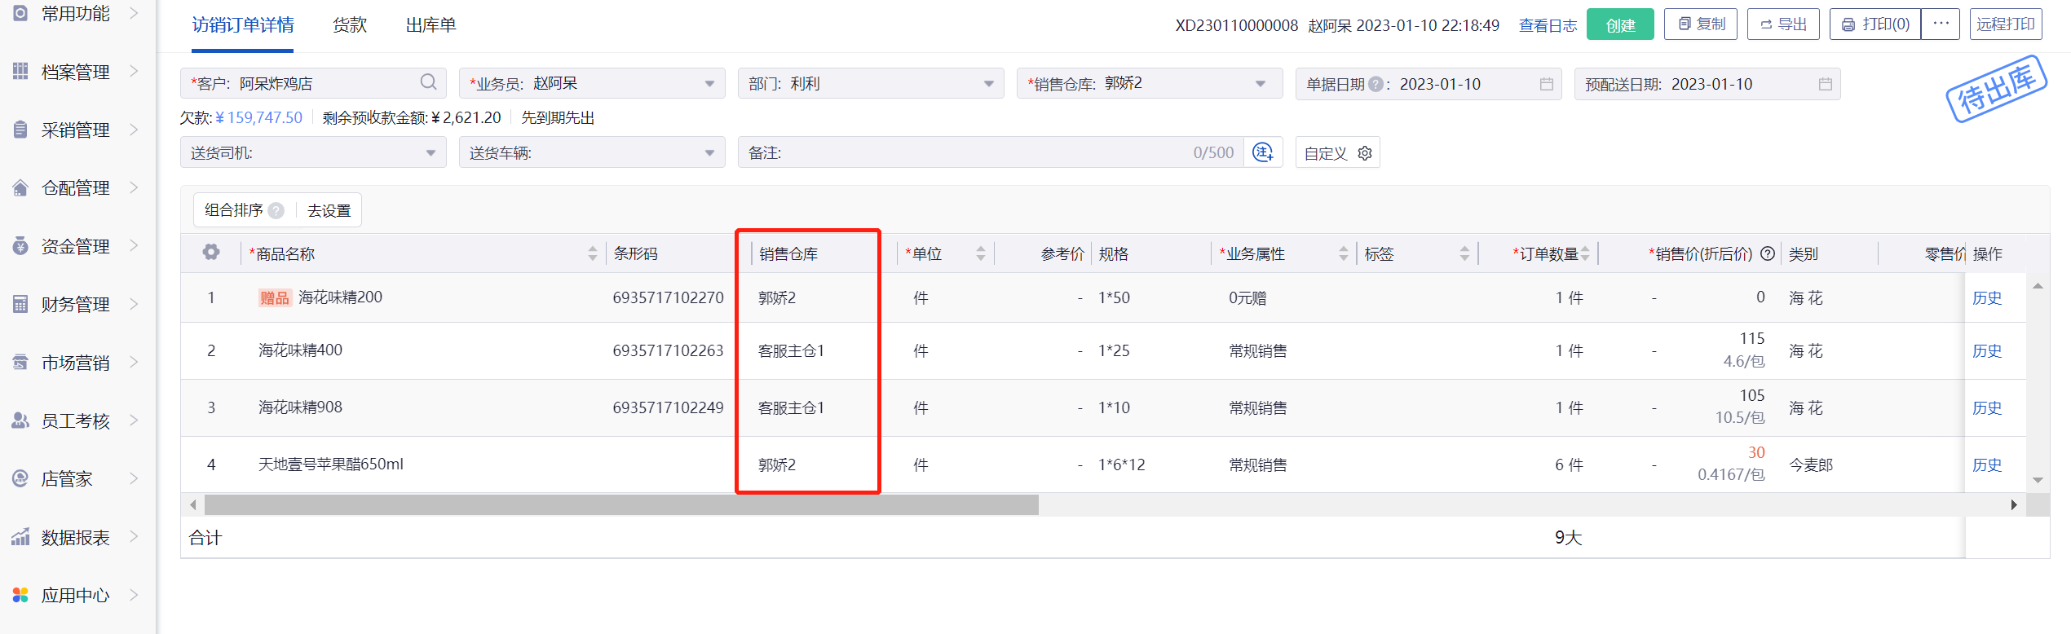The height and width of the screenshot is (634, 2071).
Task: Click the 店管家 sidebar icon
Action: coord(20,478)
